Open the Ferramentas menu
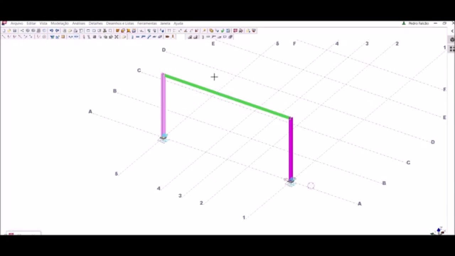The width and height of the screenshot is (455, 256). coord(147,23)
